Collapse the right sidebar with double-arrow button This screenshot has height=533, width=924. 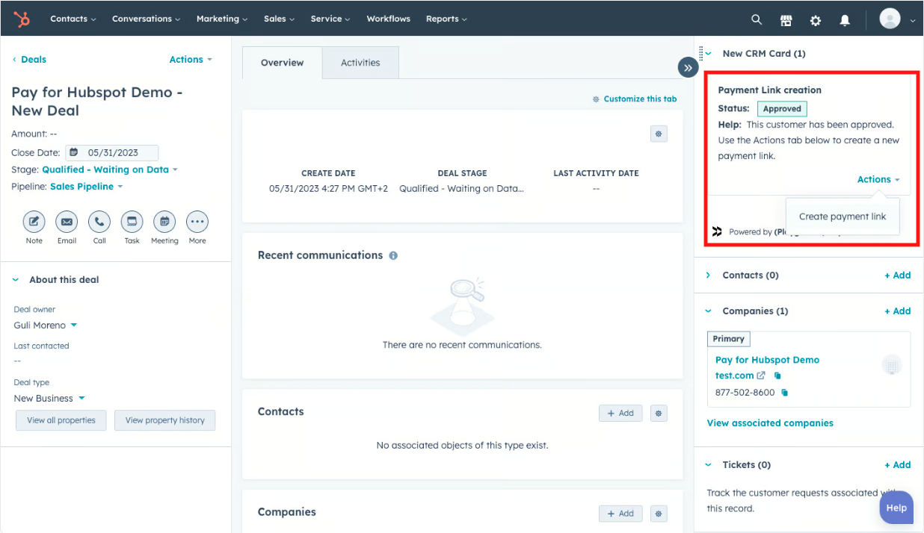[688, 68]
